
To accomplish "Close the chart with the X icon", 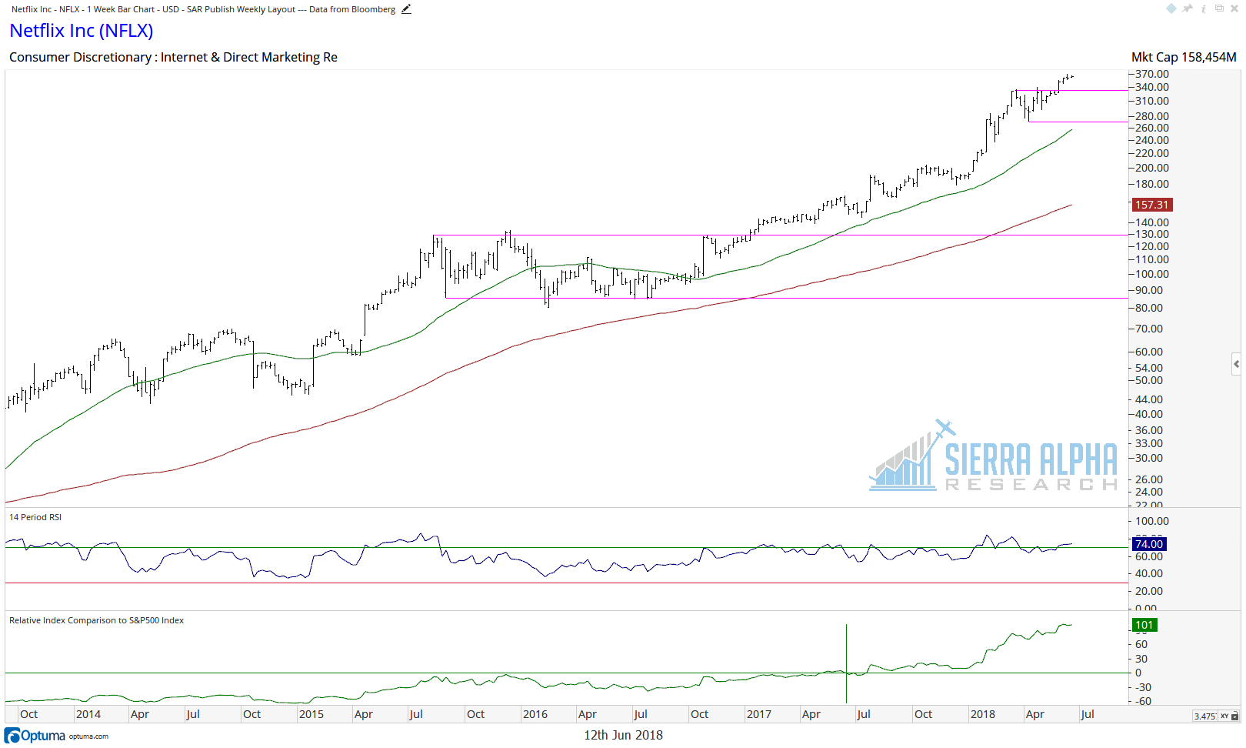I will 1234,8.
